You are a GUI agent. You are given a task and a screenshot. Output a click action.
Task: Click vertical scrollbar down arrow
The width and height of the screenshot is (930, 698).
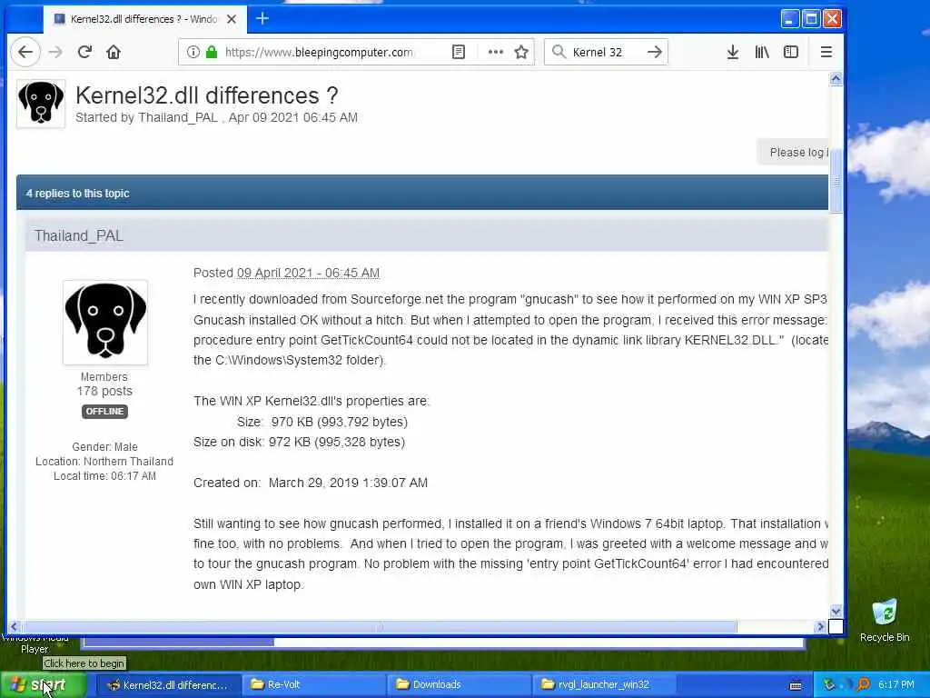click(x=836, y=612)
